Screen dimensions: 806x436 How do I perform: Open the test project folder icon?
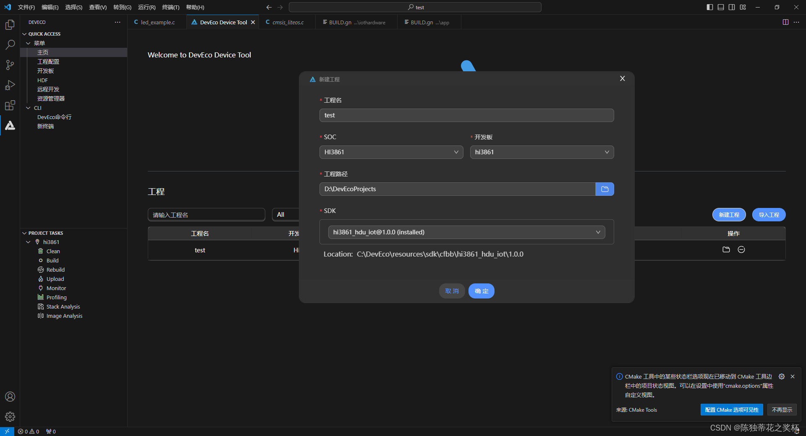click(x=726, y=250)
